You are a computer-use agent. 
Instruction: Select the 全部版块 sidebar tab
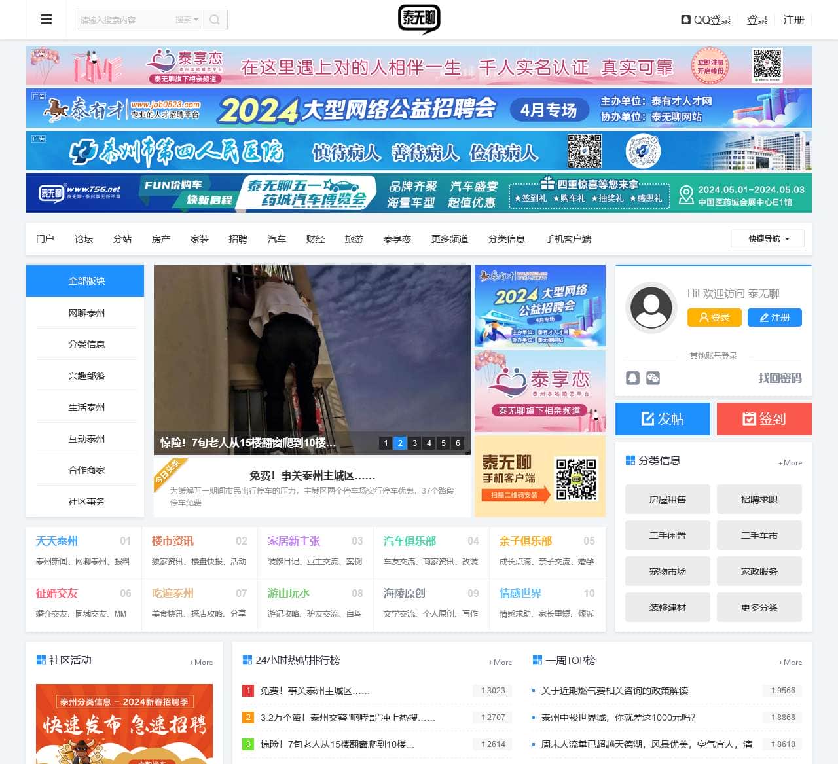(x=85, y=281)
